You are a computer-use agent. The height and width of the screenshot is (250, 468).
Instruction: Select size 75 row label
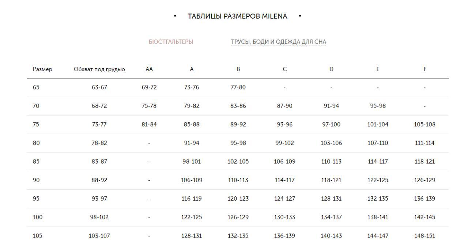[x=36, y=124]
